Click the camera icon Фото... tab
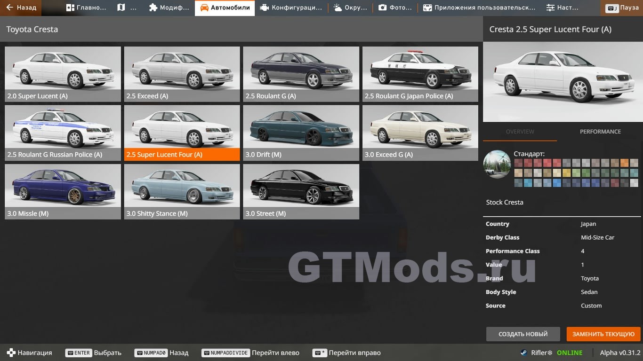This screenshot has width=643, height=361. click(x=395, y=8)
